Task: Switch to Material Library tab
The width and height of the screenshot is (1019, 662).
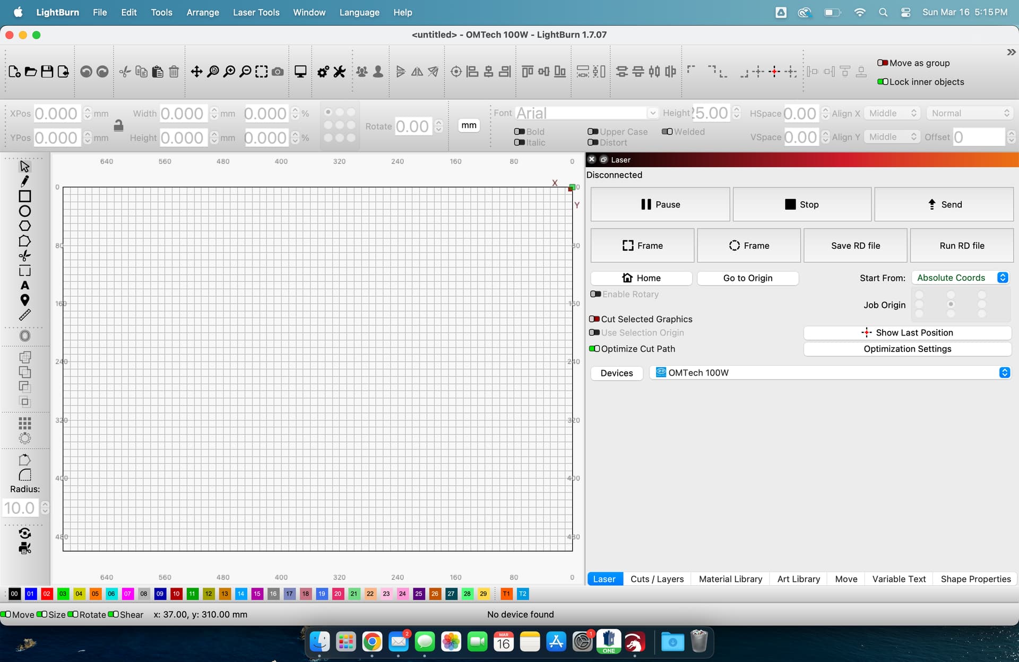Action: click(x=730, y=579)
